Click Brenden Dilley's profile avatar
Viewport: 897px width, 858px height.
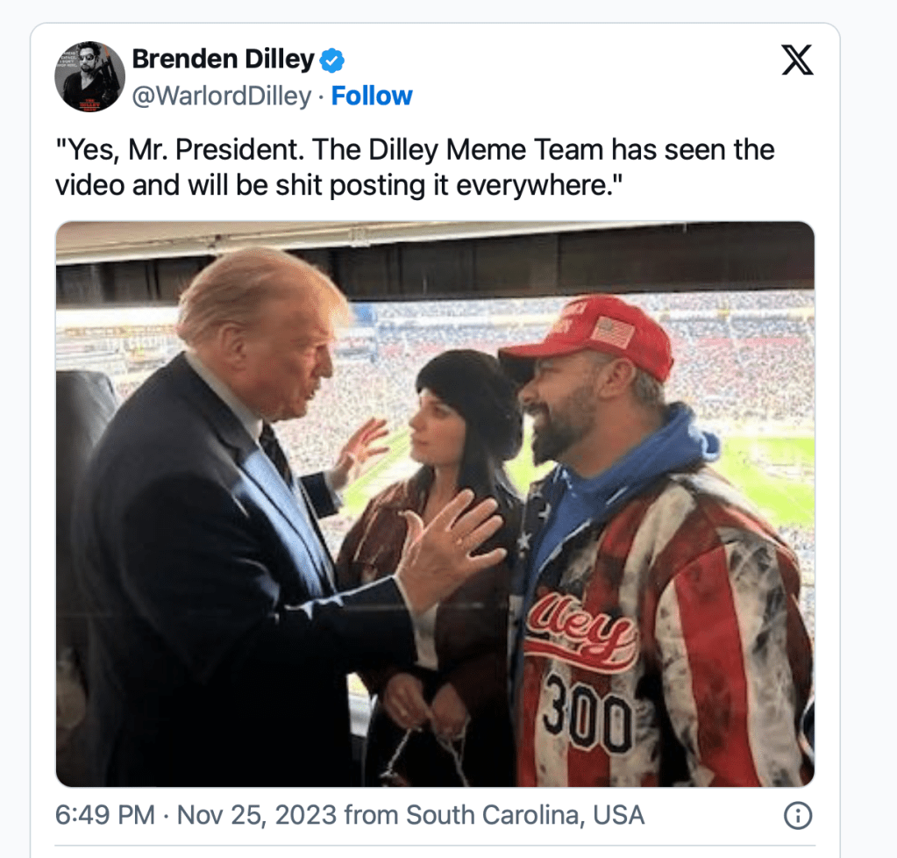point(89,76)
